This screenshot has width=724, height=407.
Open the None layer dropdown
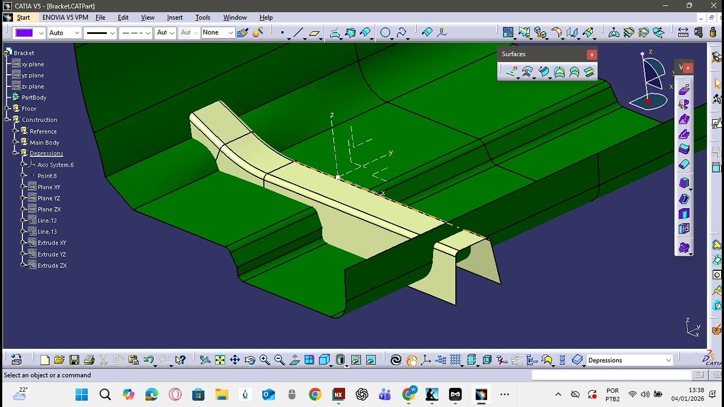click(231, 33)
